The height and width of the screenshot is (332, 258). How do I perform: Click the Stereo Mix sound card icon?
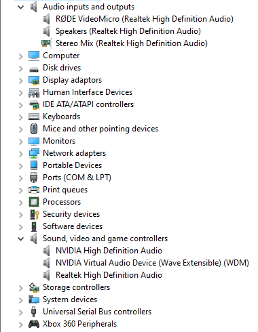point(46,43)
